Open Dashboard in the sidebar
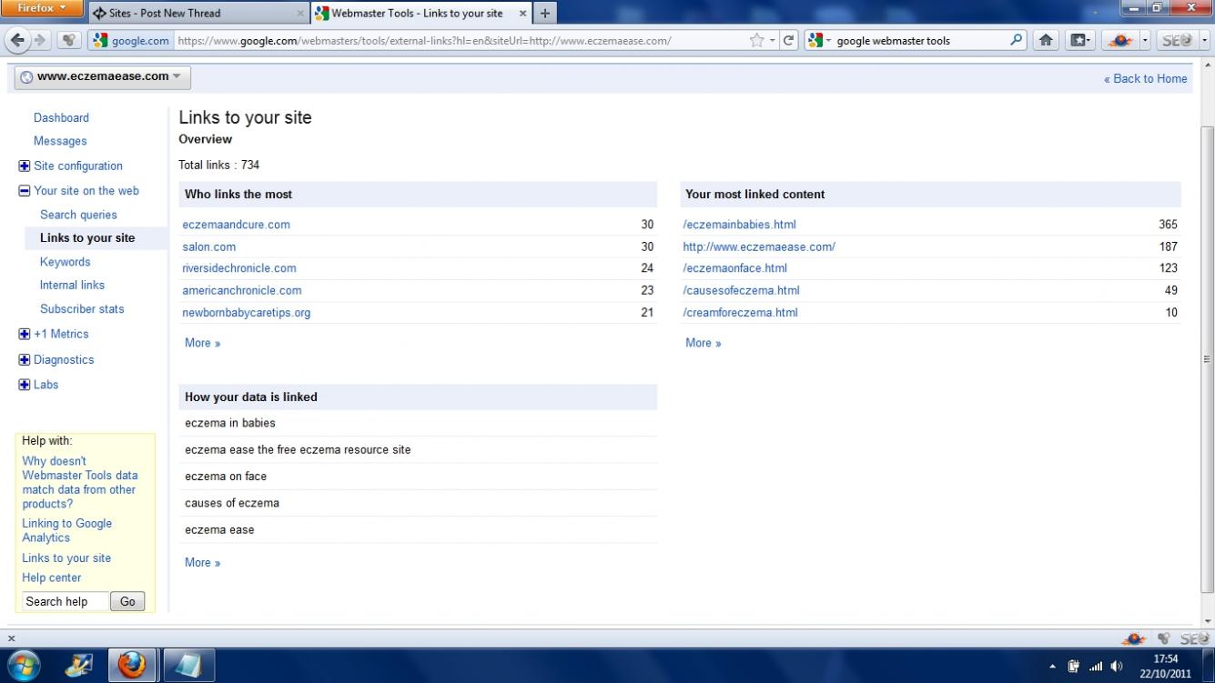This screenshot has height=683, width=1215. point(61,118)
